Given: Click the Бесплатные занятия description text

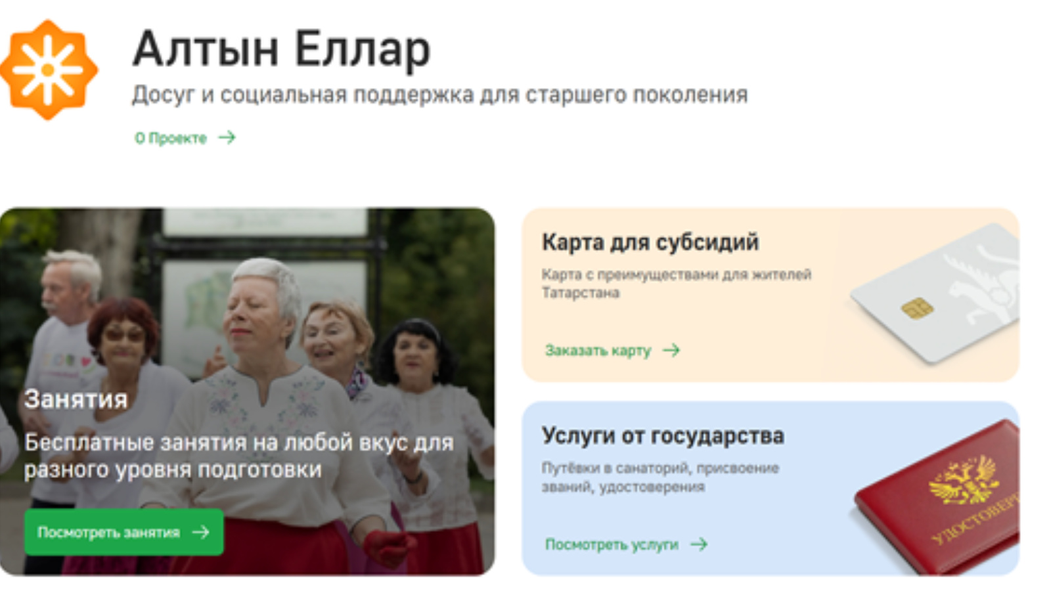Looking at the screenshot, I should point(238,456).
